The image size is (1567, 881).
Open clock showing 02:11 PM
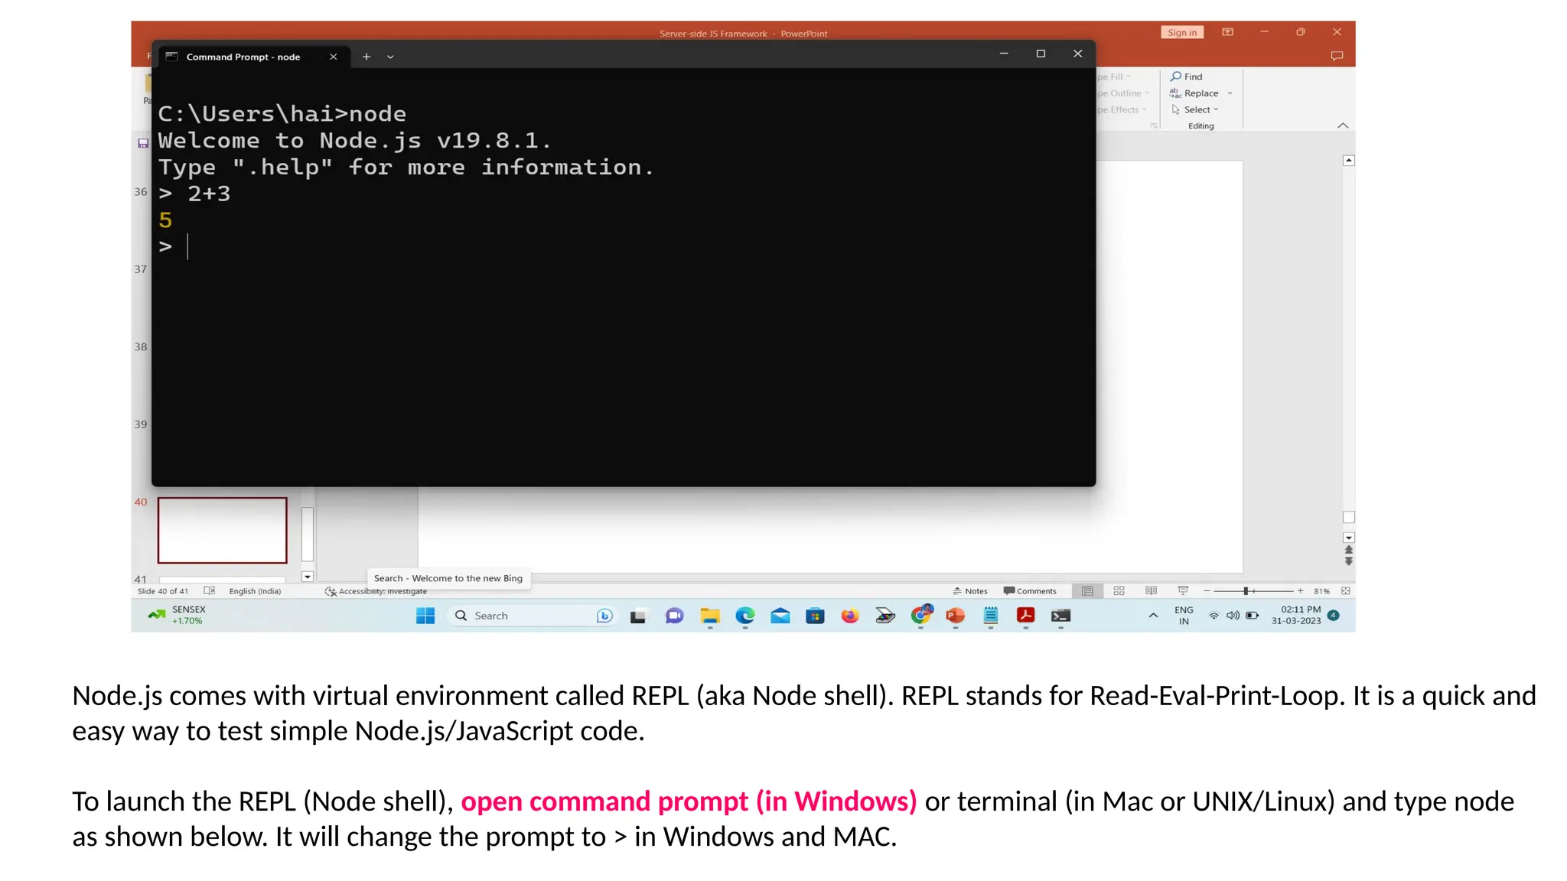point(1296,616)
